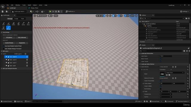
Task: Open the Perspective viewport dropdown
Action: (42, 16)
